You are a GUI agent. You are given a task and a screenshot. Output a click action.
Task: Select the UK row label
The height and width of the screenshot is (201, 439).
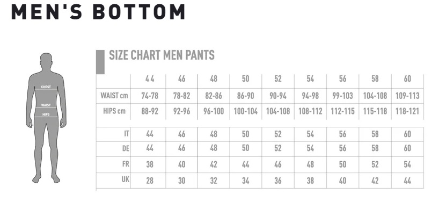(126, 180)
